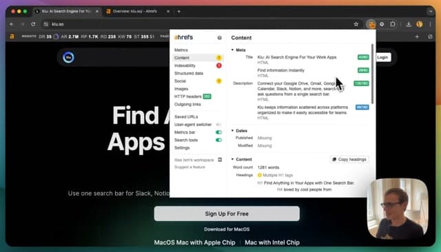Switch to the Overview klu.so Ahrefs tab
441x252 pixels.
135,12
